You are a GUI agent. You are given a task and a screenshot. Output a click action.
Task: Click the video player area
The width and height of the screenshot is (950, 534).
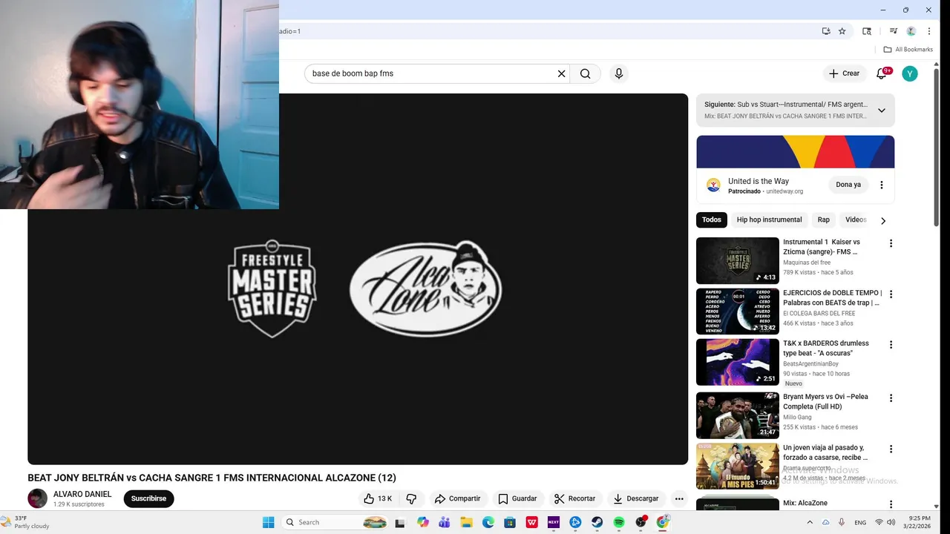coord(358,279)
